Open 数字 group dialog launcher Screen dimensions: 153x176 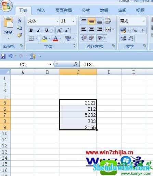pyautogui.click(x=144, y=46)
